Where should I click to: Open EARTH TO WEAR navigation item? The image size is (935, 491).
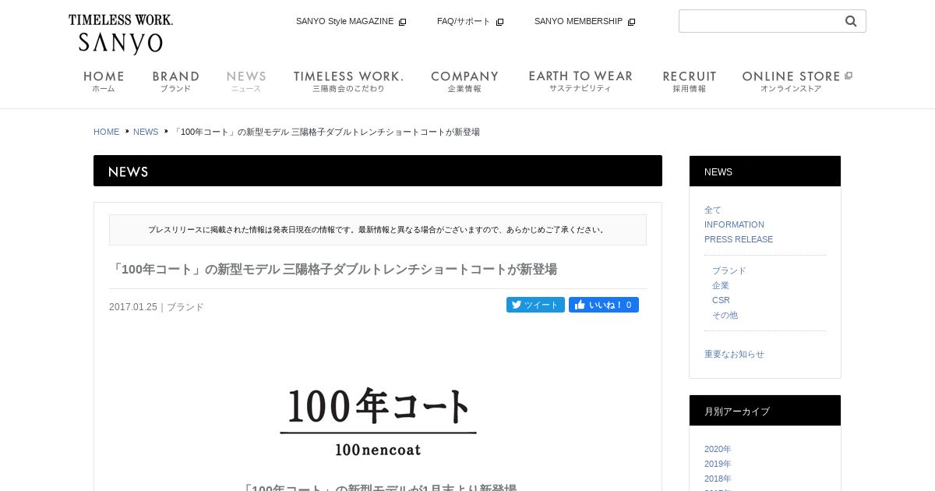click(580, 81)
